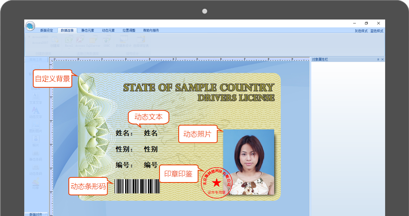Open the 数据表设计 table designer
This screenshot has height=216, width=409.
click(124, 42)
